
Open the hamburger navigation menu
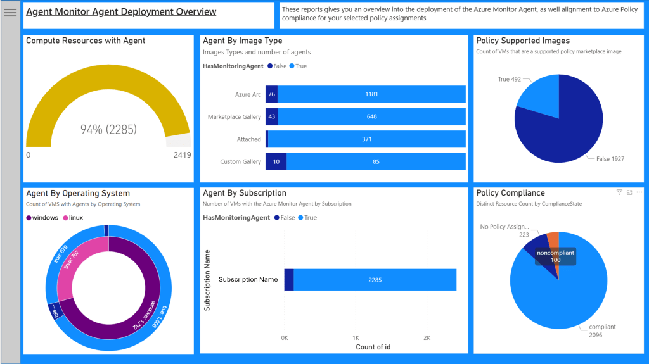click(10, 13)
